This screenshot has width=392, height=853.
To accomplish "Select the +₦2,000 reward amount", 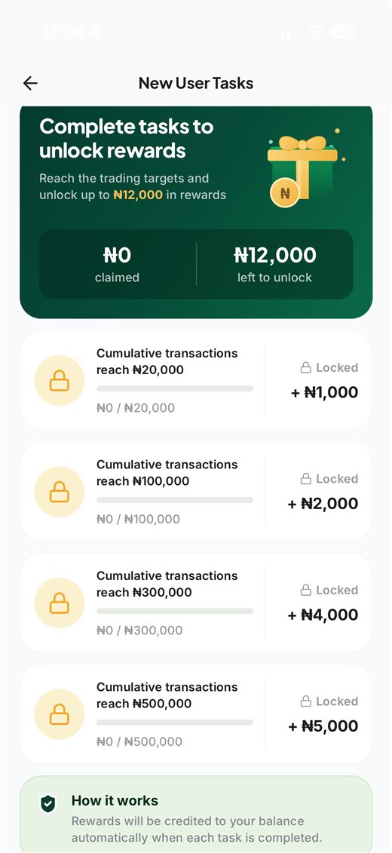I will pos(323,504).
